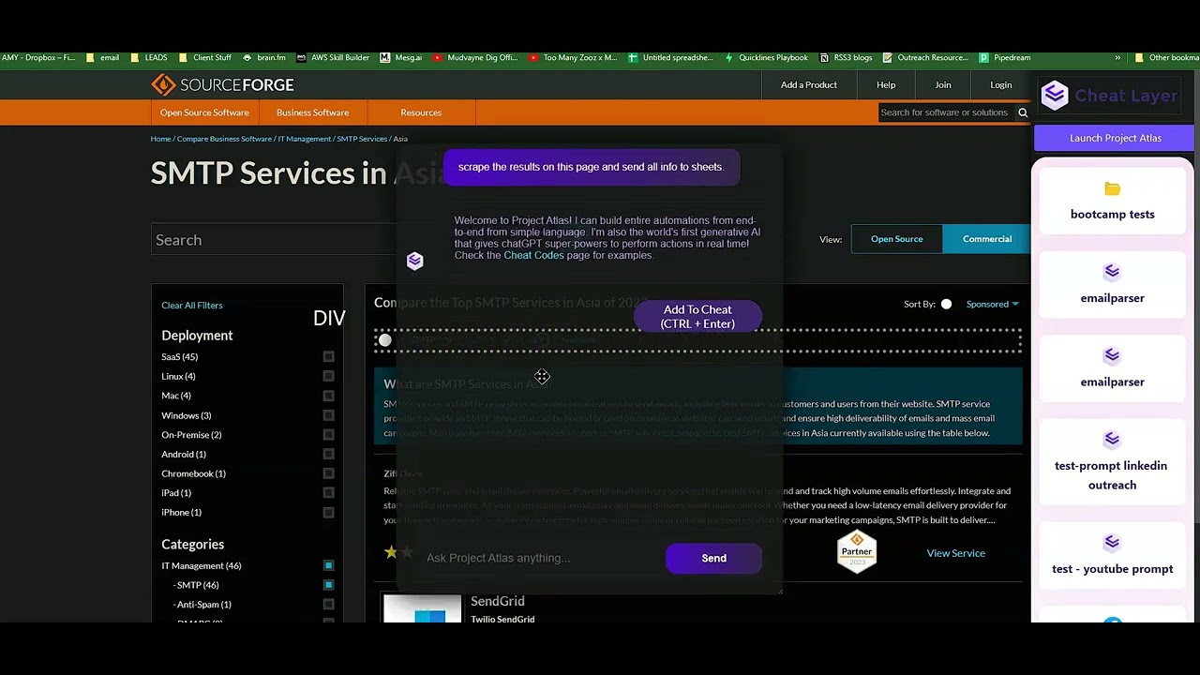Click the Clear All Filters link
The height and width of the screenshot is (675, 1200).
pos(192,305)
